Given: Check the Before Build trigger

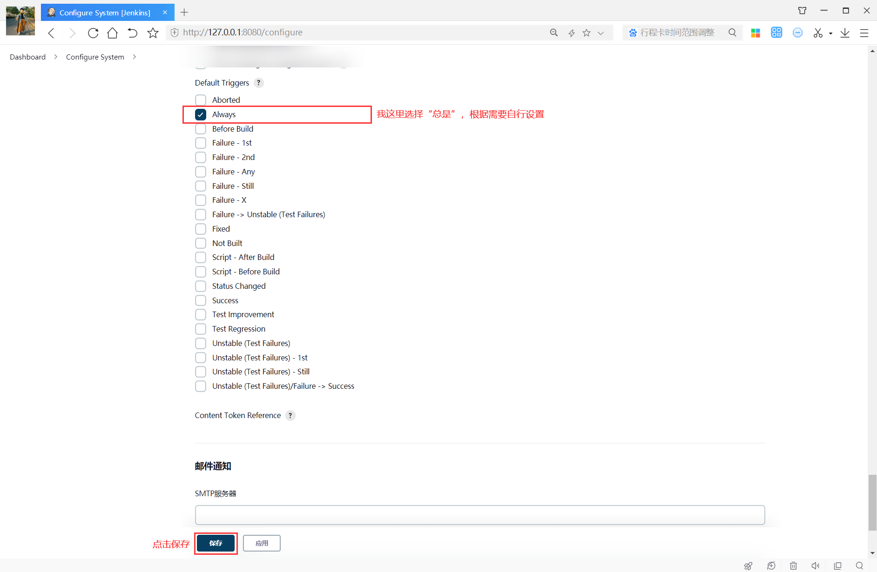Looking at the screenshot, I should click(x=201, y=129).
